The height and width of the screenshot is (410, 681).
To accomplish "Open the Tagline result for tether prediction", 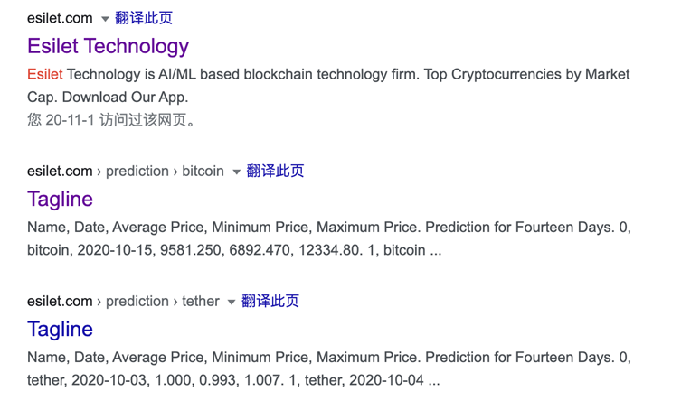I will (x=60, y=329).
